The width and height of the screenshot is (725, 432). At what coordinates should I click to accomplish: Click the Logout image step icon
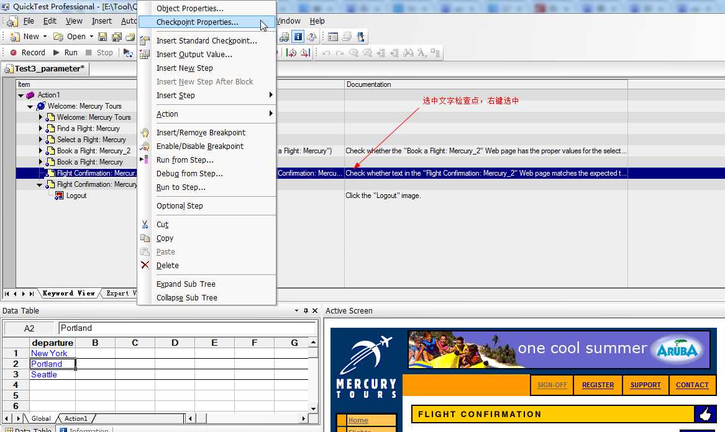pos(59,196)
